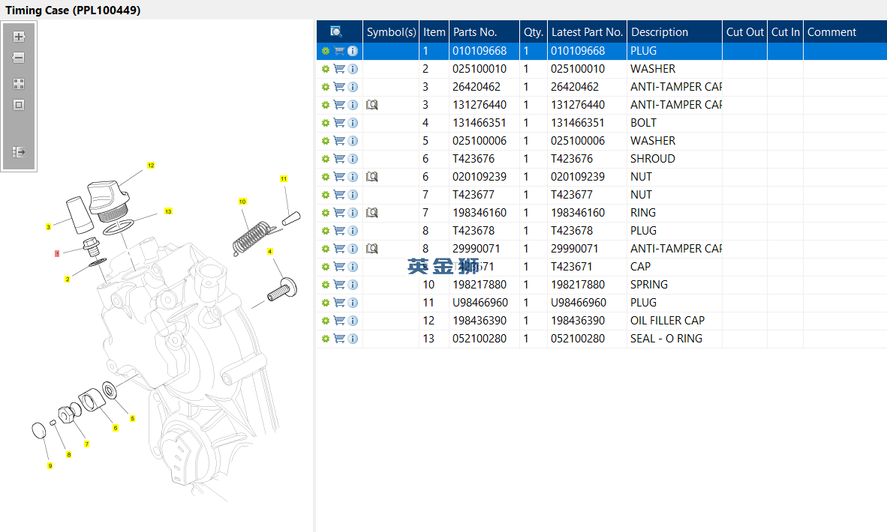Open the symbol icon for part 131276440
Viewport: 887px width, 532px height.
[x=371, y=105]
